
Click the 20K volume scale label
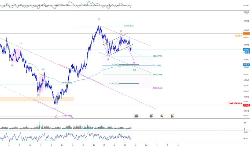(x=245, y=123)
